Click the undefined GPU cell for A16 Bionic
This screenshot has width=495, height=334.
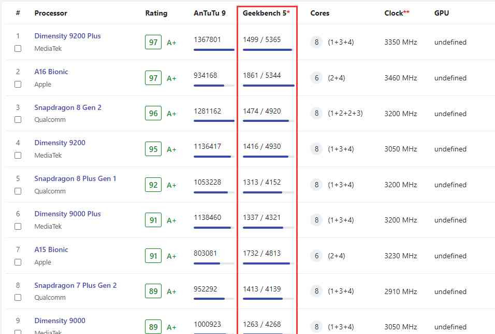pos(450,78)
